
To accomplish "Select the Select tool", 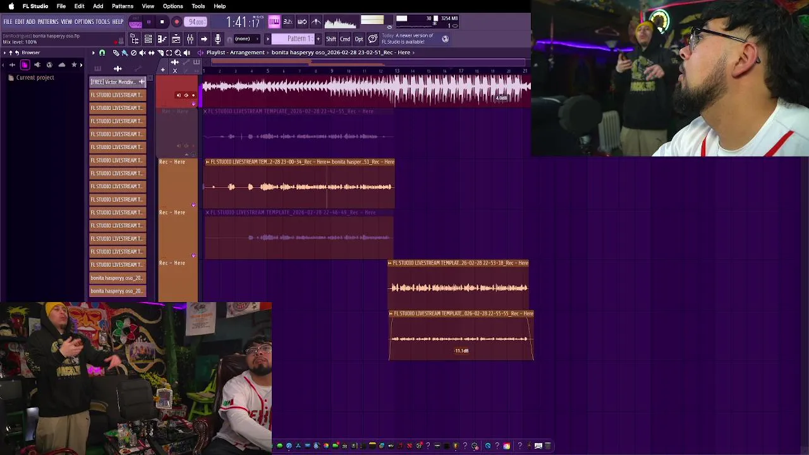I will coord(169,52).
